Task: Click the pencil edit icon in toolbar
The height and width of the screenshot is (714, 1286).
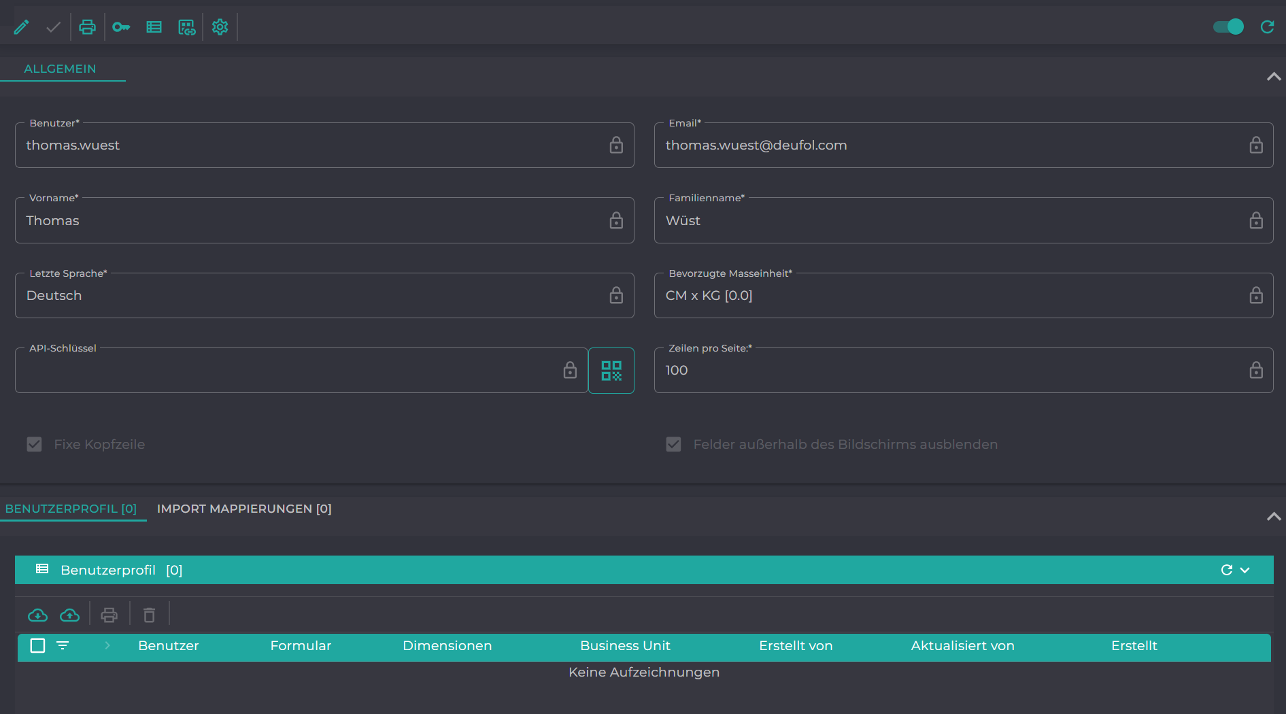Action: click(x=21, y=27)
